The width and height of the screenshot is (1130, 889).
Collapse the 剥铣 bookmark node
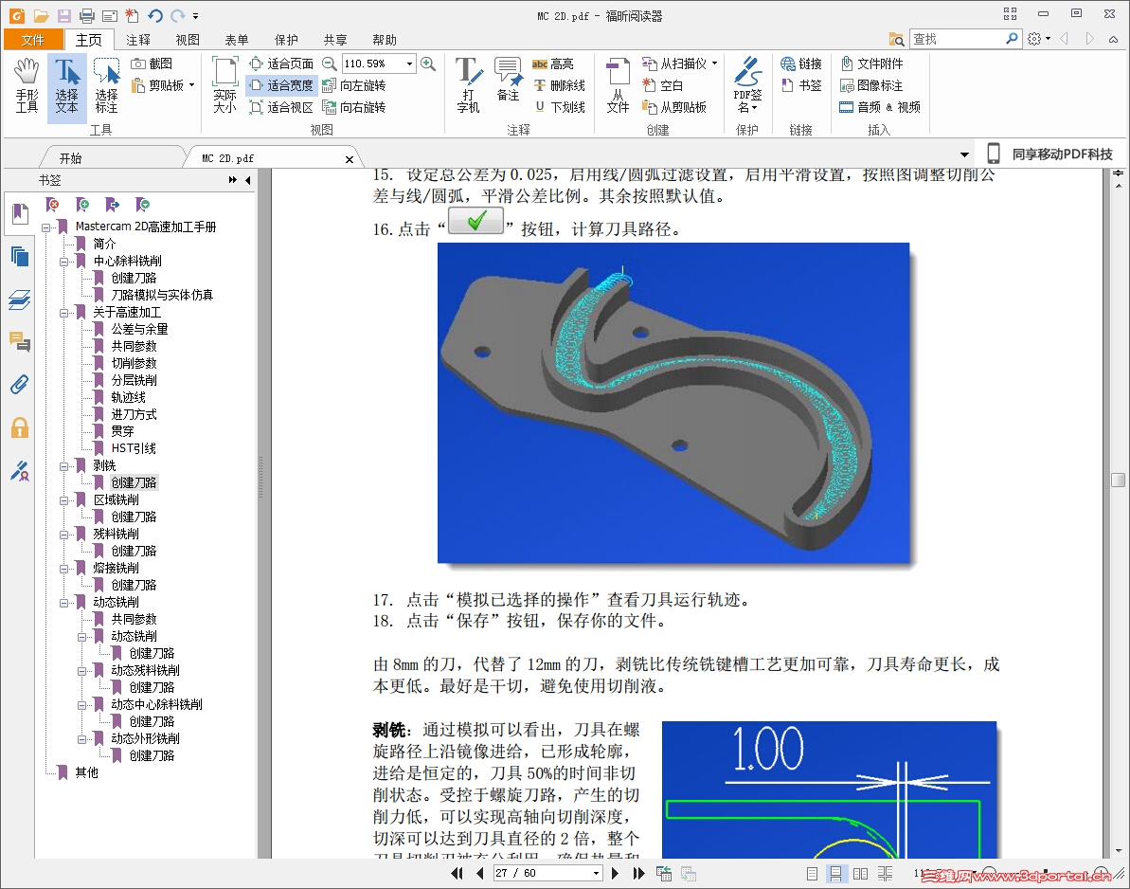[64, 465]
